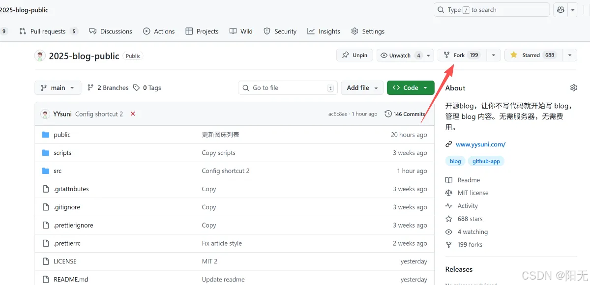
Task: View the 199 forks link
Action: (464, 245)
